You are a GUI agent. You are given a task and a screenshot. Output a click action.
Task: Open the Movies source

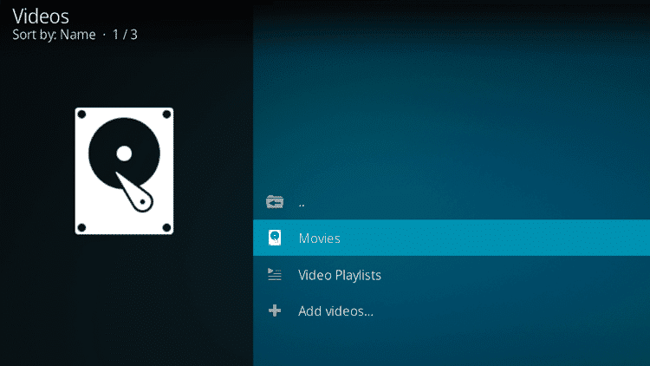tap(319, 239)
